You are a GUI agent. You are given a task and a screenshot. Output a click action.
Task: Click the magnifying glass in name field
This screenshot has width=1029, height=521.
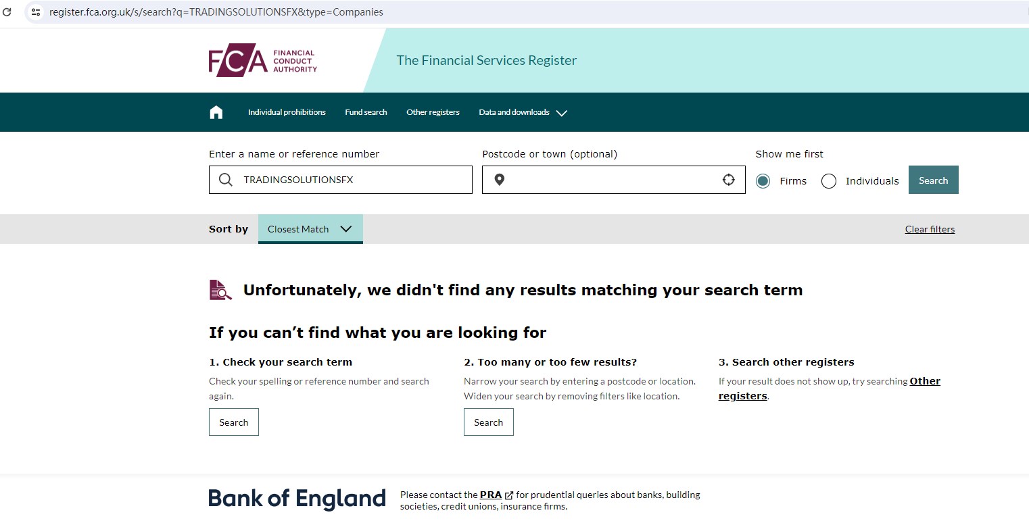[226, 180]
